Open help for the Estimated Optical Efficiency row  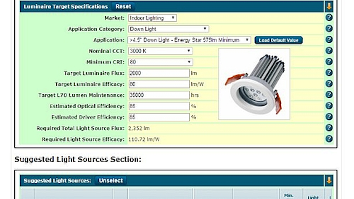coord(329,106)
